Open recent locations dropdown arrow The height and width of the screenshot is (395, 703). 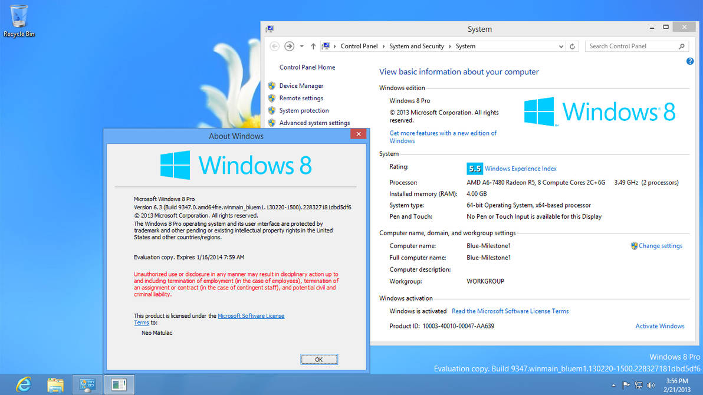[302, 46]
